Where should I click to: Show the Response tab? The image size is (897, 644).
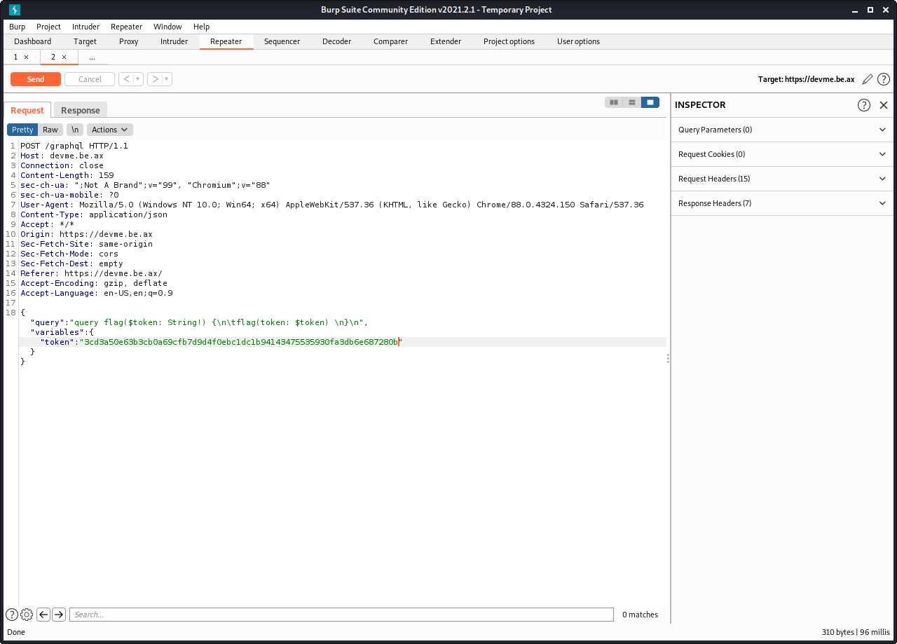(81, 110)
